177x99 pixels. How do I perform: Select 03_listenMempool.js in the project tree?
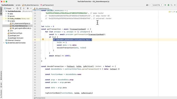coord(20,26)
